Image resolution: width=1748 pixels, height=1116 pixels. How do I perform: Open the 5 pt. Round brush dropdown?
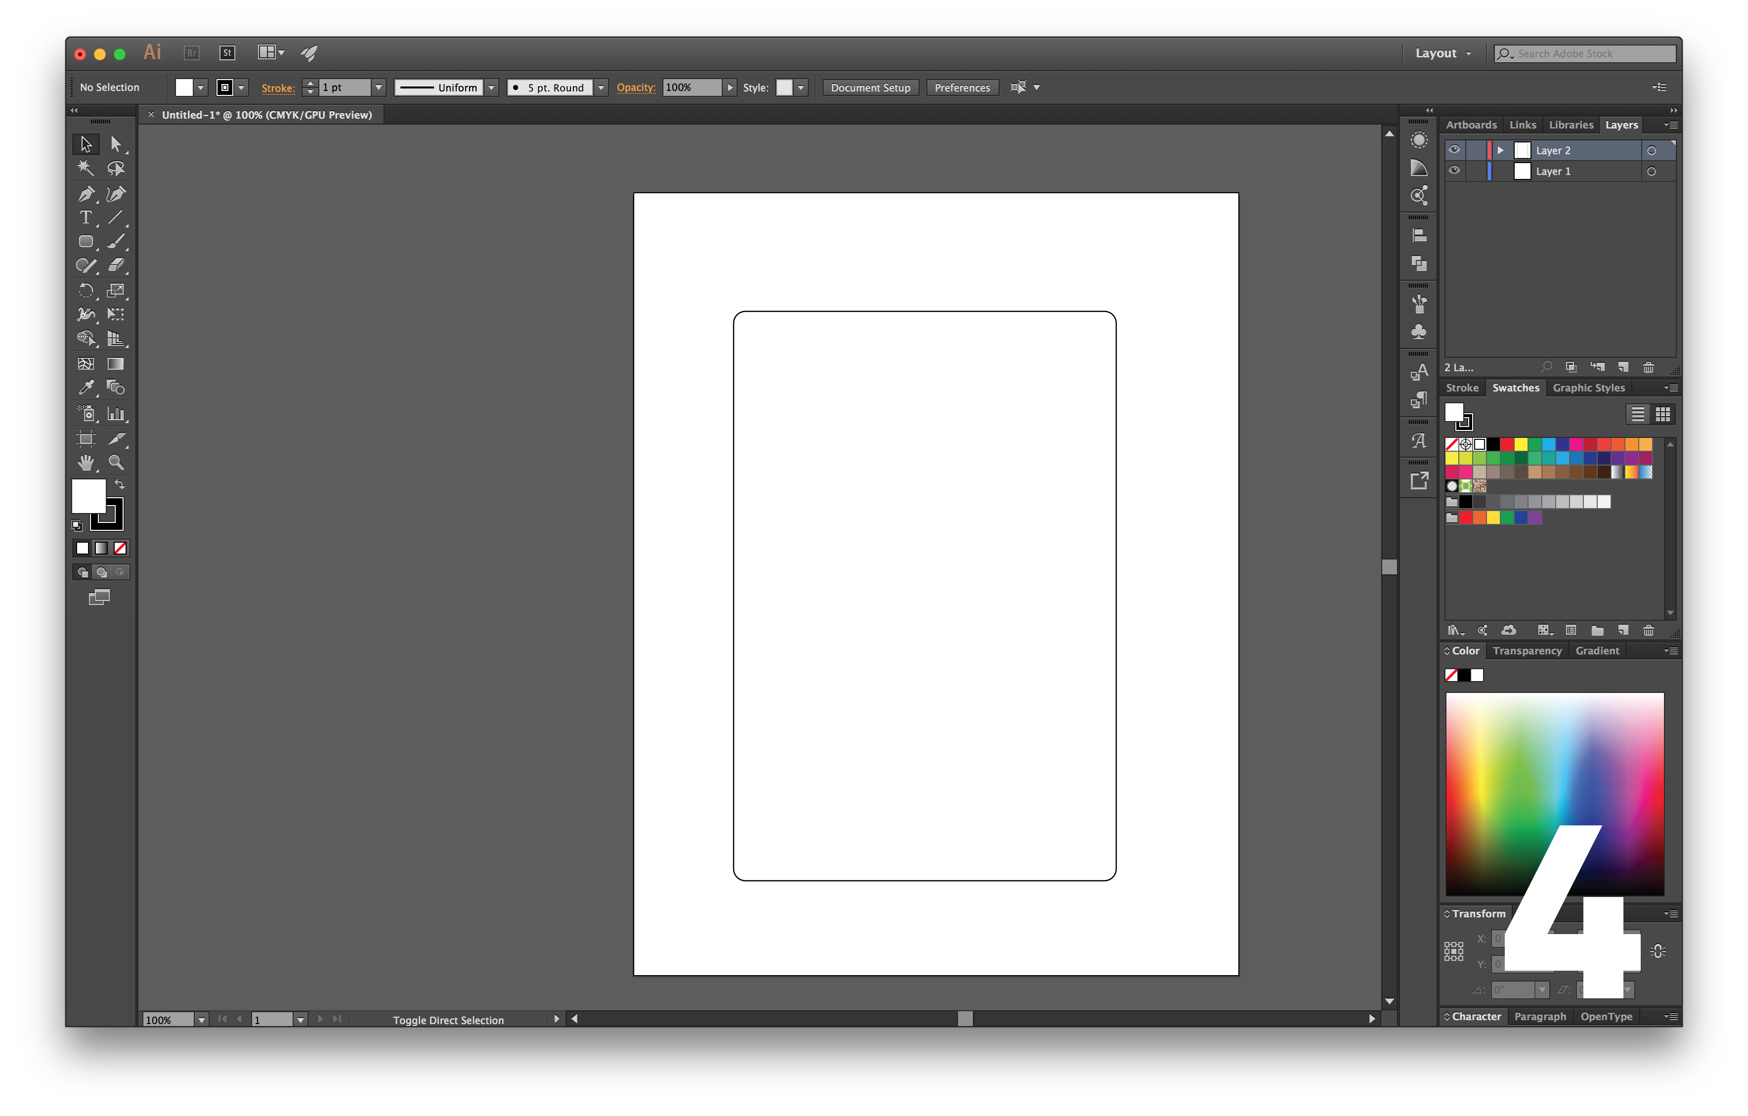coord(601,87)
